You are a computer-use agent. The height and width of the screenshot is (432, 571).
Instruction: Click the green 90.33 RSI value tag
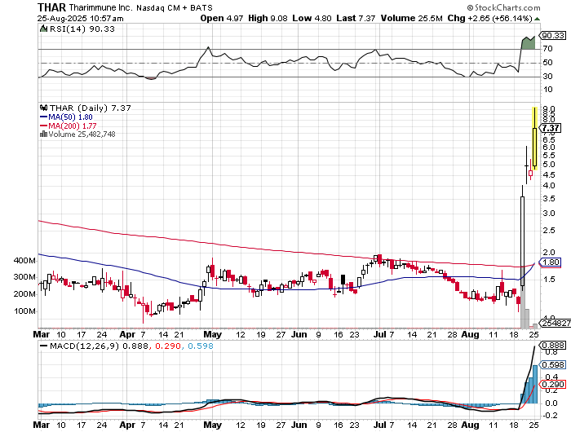click(552, 35)
